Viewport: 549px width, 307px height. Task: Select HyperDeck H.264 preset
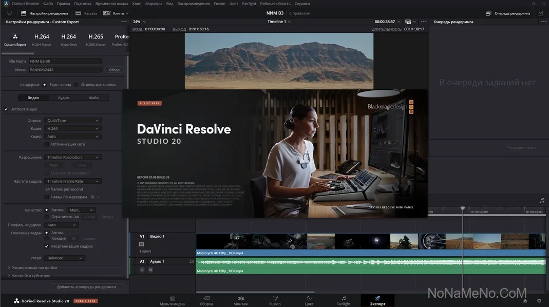click(68, 39)
